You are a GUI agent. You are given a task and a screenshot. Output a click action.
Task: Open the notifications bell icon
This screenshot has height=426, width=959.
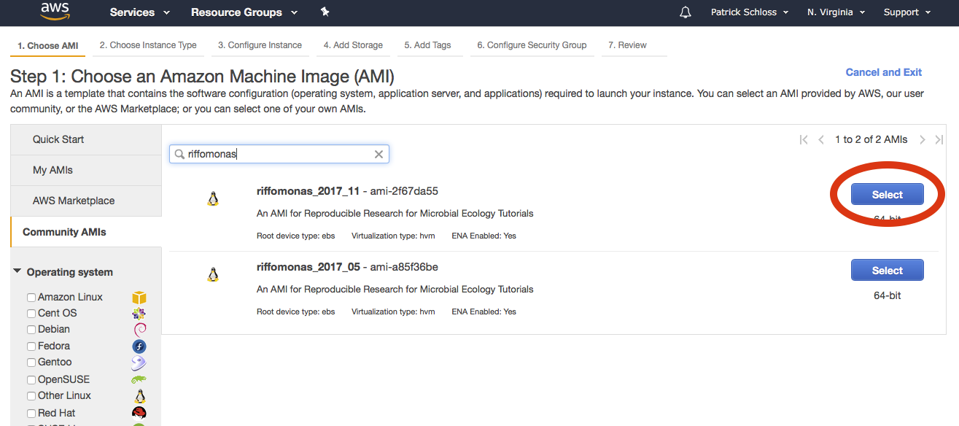pos(685,12)
